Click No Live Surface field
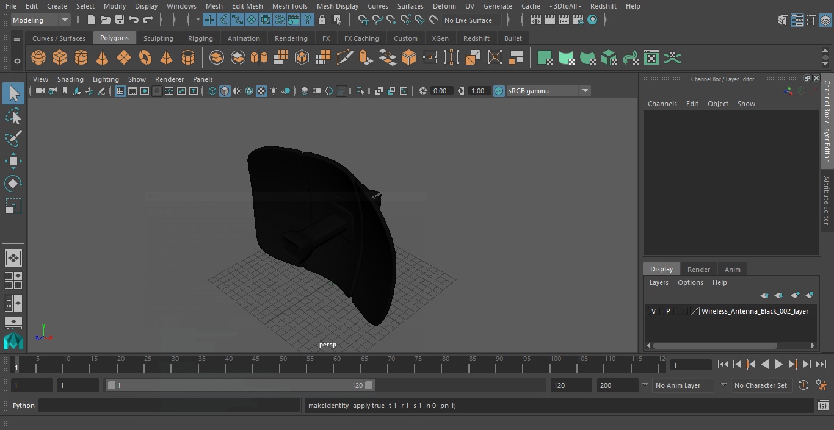This screenshot has width=834, height=430. pyautogui.click(x=471, y=20)
